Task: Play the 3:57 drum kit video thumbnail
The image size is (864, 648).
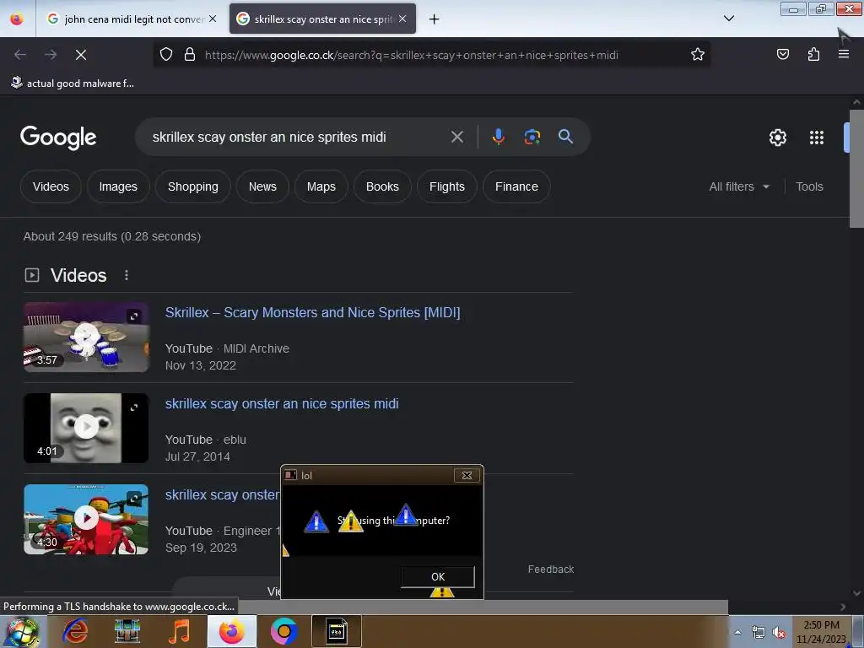Action: click(86, 337)
